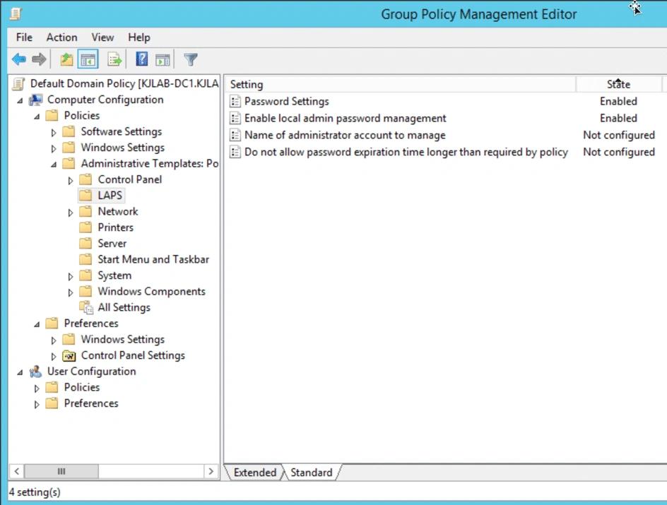Click the Back arrow toolbar icon

tap(19, 59)
